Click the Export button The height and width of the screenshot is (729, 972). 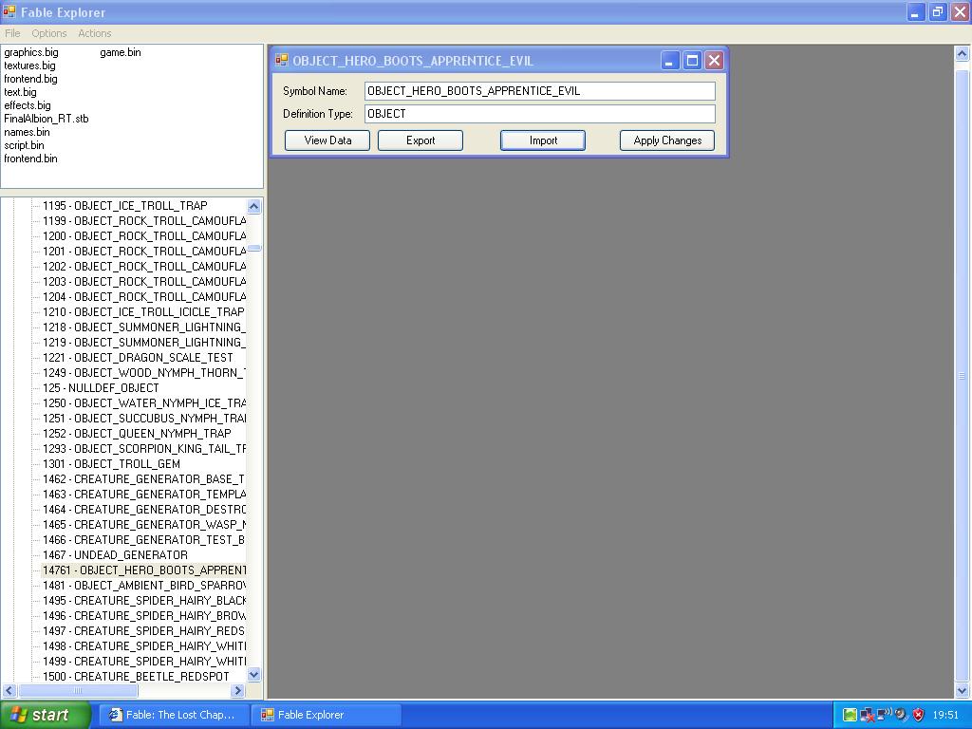click(x=421, y=140)
